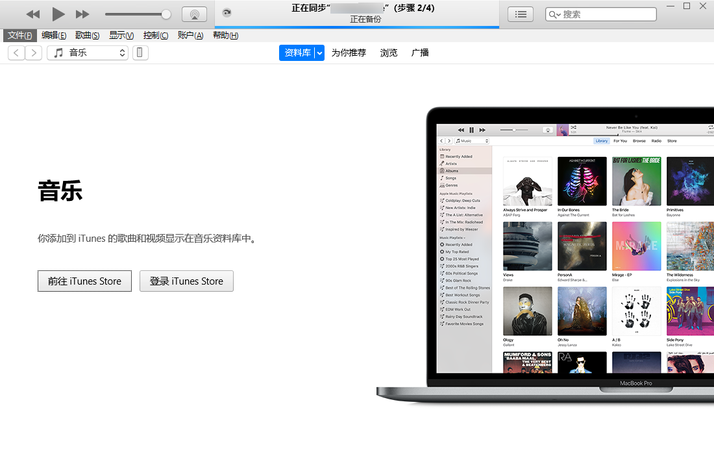Switch to the 为你推荐 tab
This screenshot has height=470, width=714.
click(349, 53)
